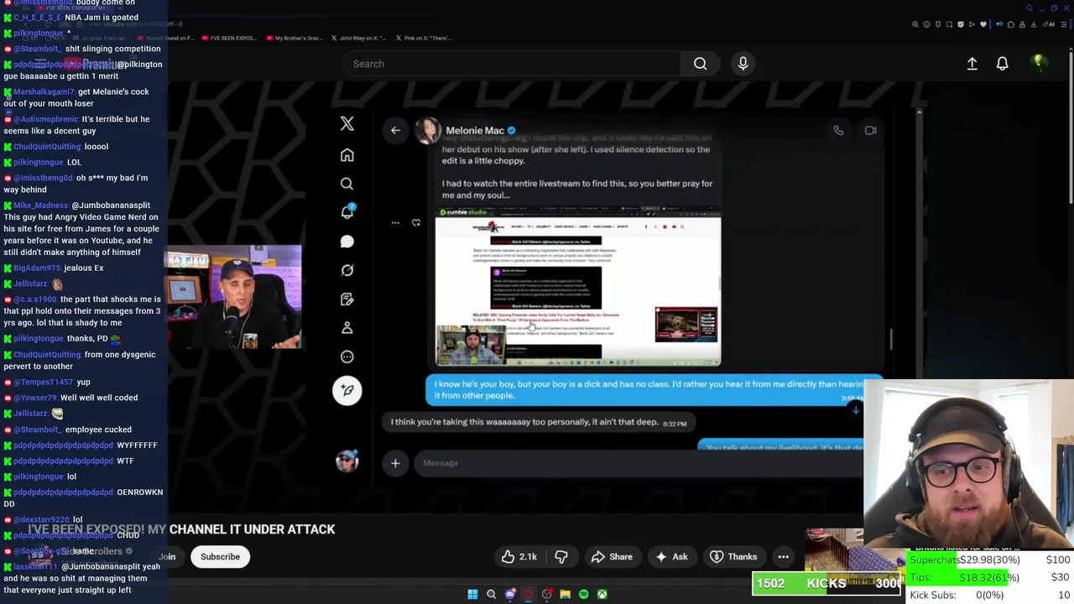Open X notifications bell with badge
The width and height of the screenshot is (1074, 604).
[347, 211]
